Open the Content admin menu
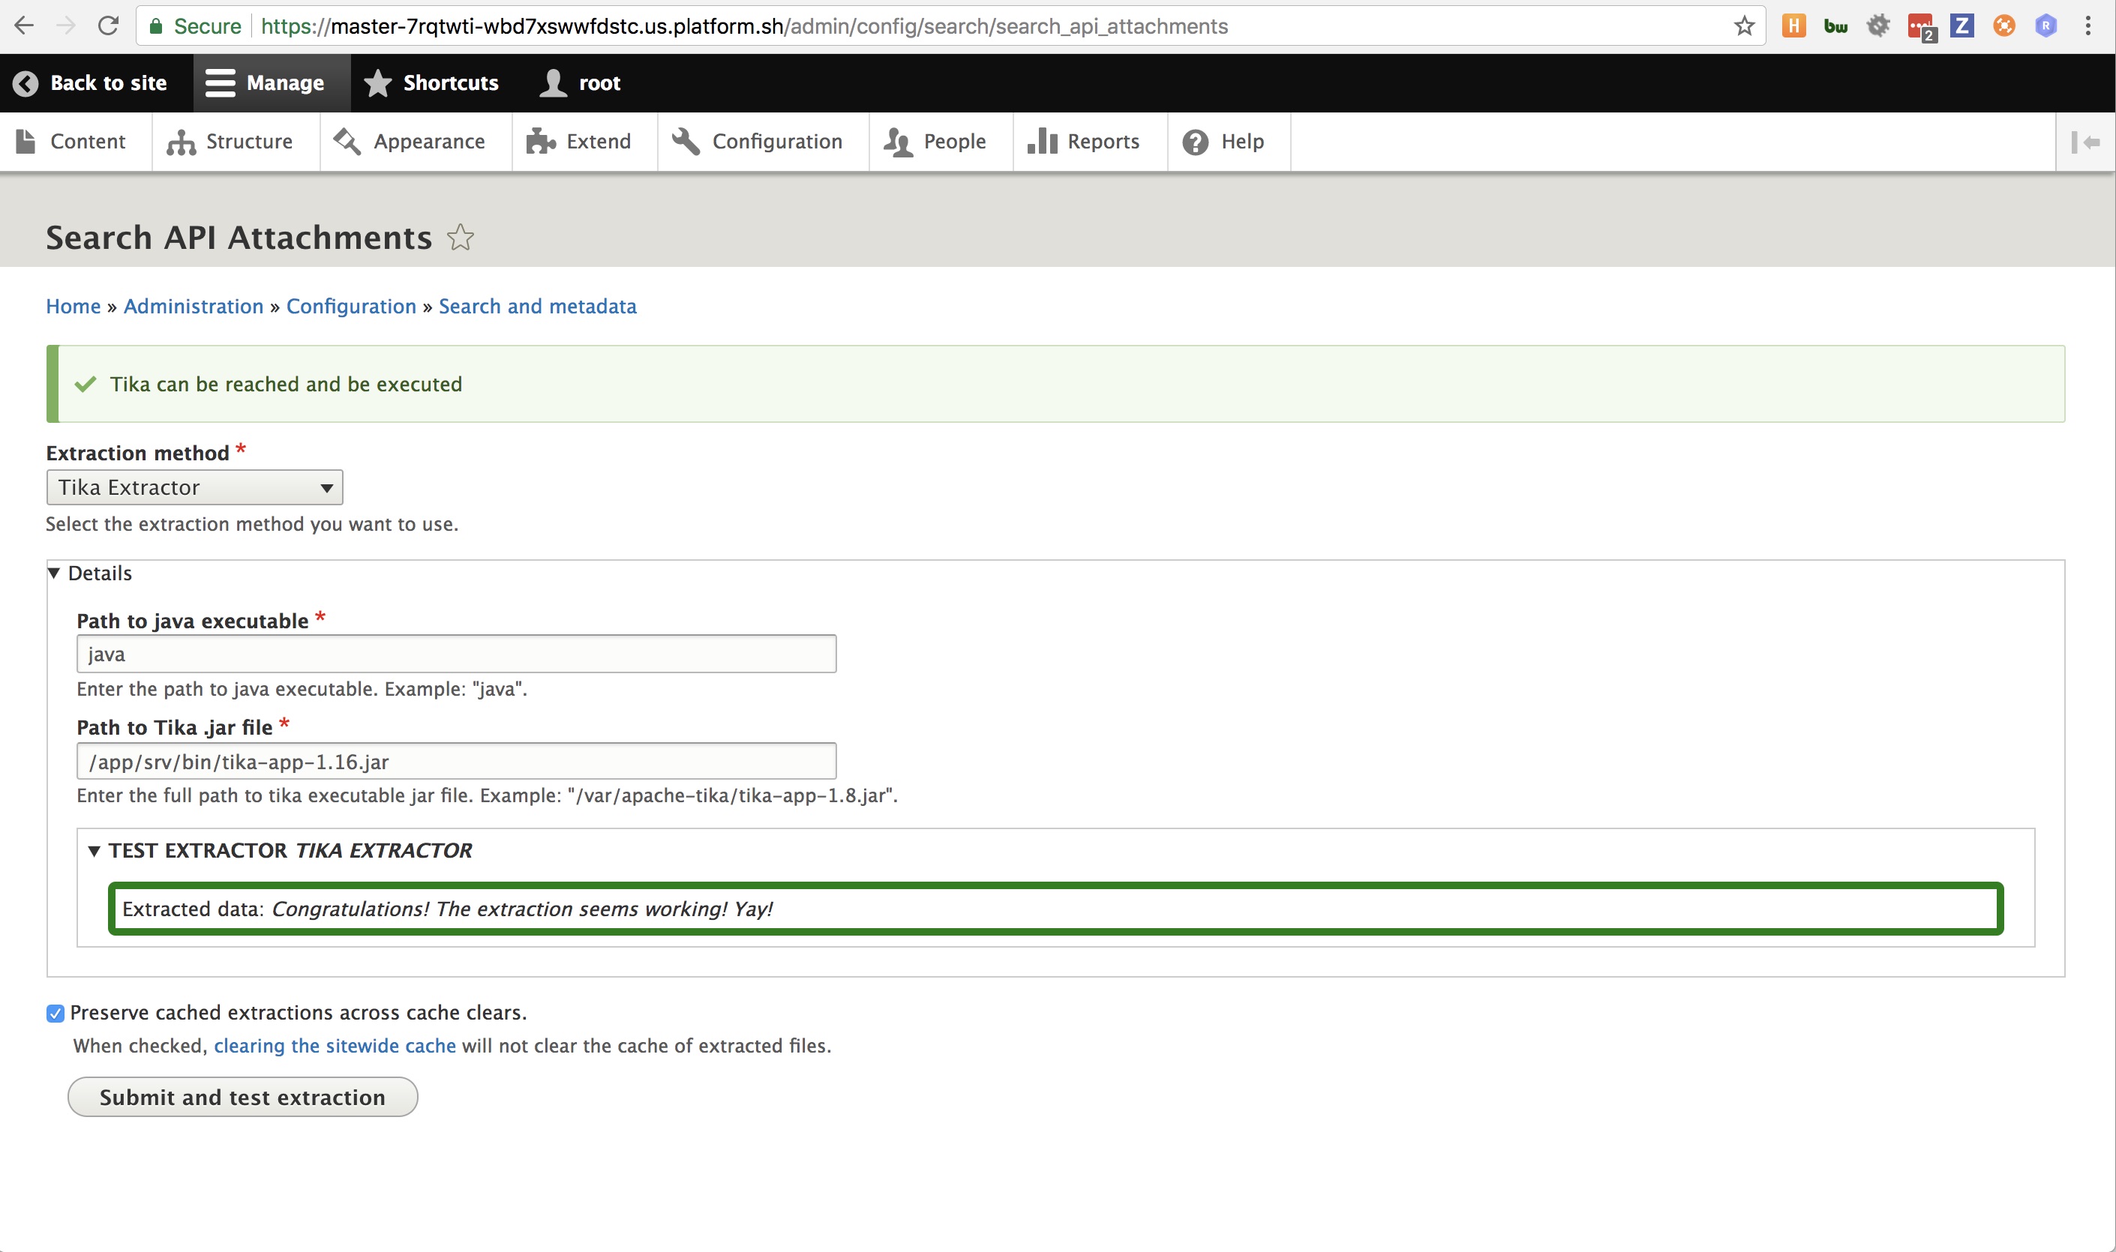Screen dimensions: 2116x1252 (x=76, y=142)
